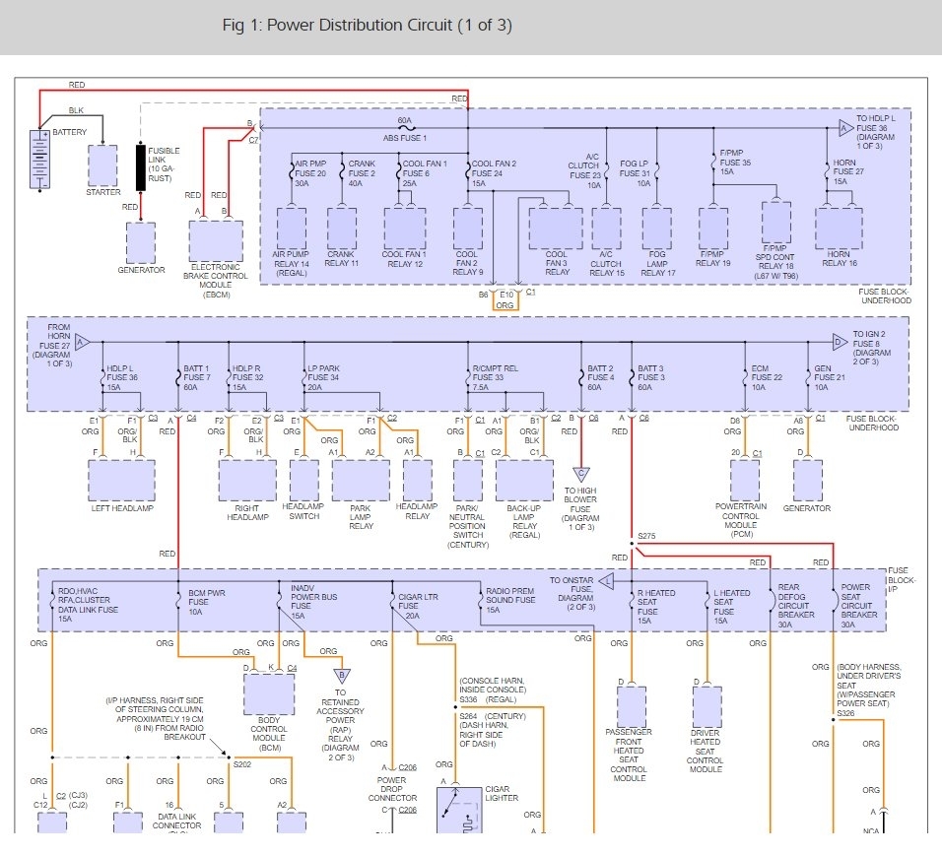Select the Cool Fan 3 Relay box
This screenshot has height=855, width=942.
(556, 229)
